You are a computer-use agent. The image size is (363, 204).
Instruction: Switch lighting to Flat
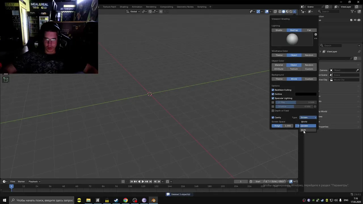point(309,30)
